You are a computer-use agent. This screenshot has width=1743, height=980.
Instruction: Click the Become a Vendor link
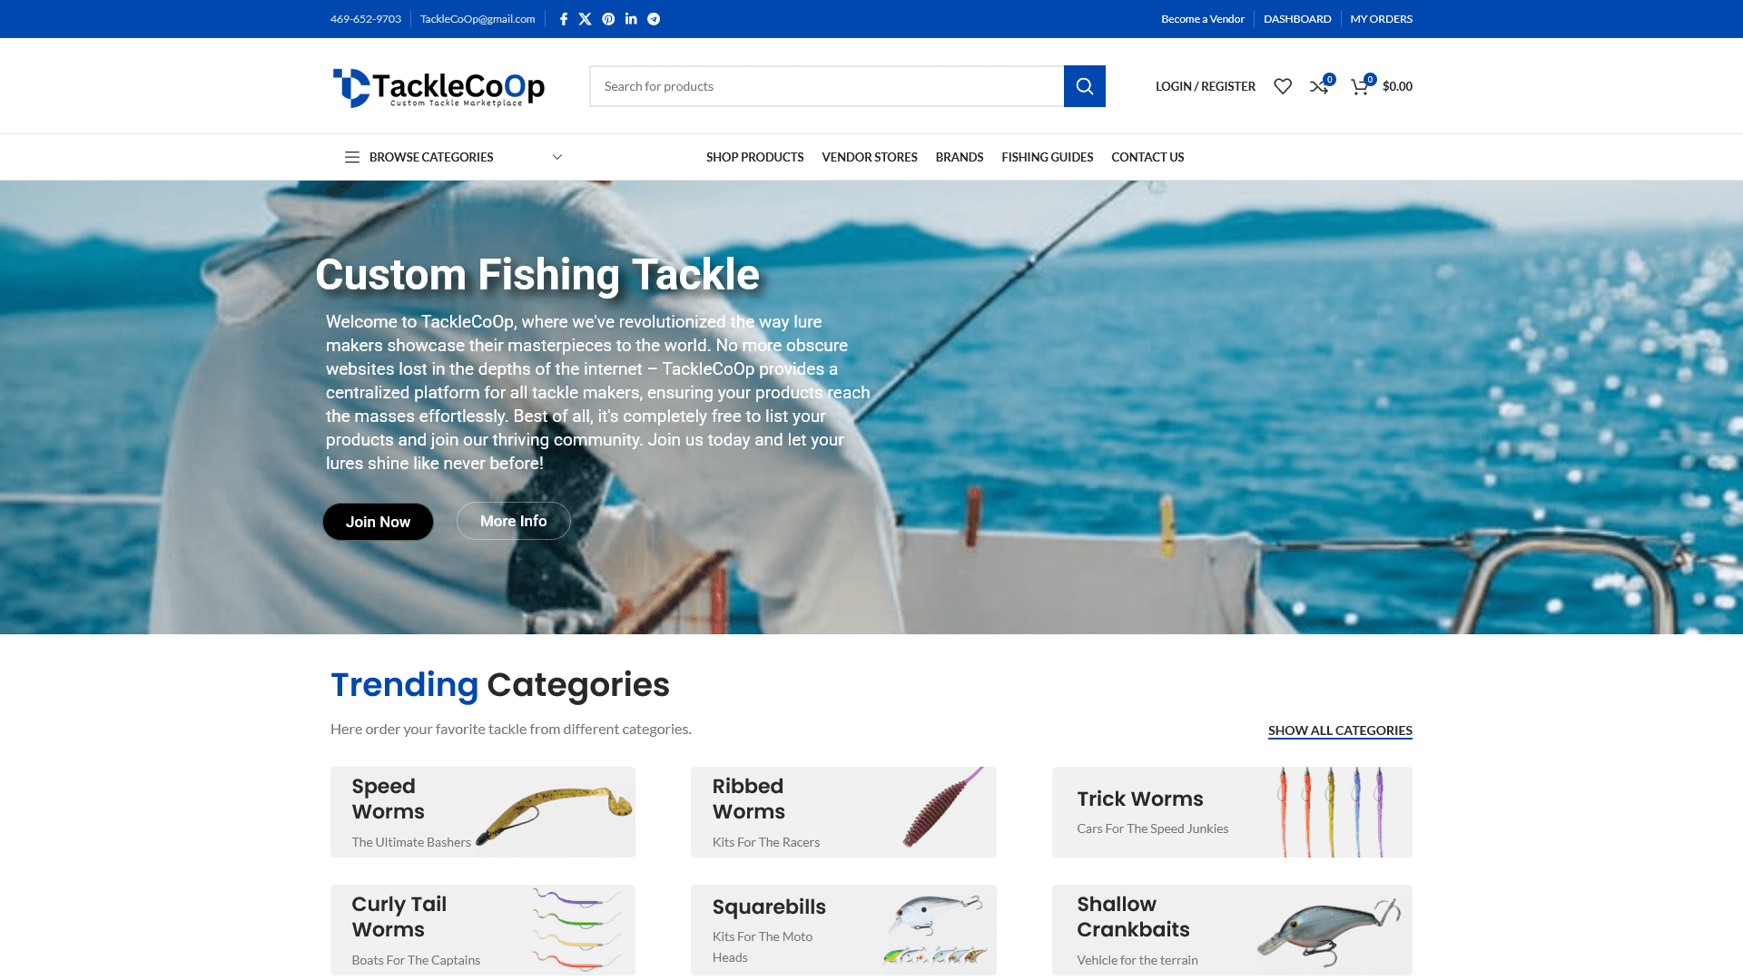(x=1202, y=19)
